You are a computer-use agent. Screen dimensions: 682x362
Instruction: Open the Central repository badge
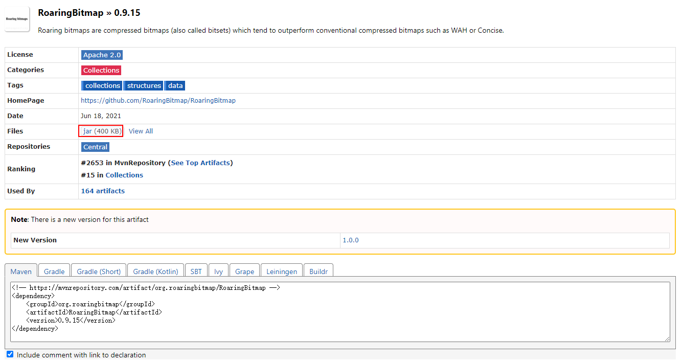(x=95, y=147)
